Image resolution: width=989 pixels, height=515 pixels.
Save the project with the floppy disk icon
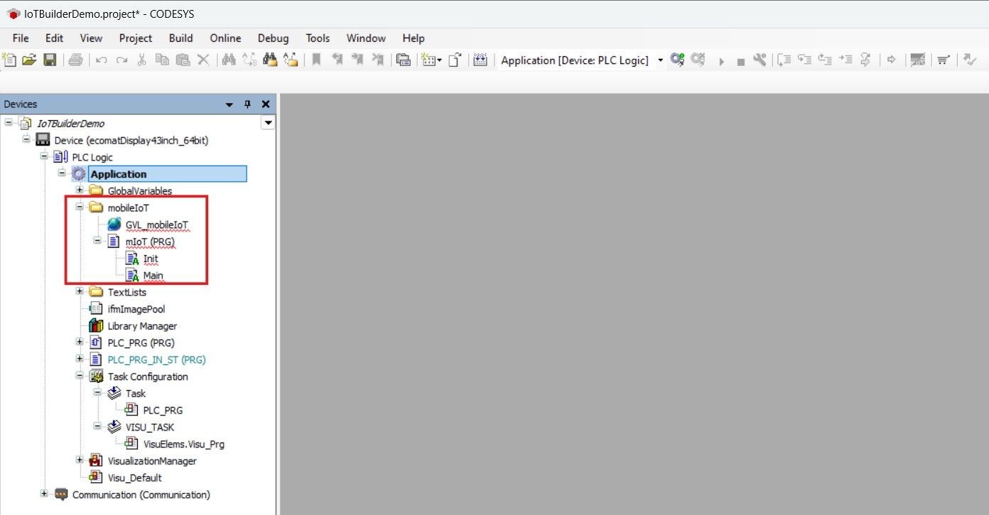point(50,60)
